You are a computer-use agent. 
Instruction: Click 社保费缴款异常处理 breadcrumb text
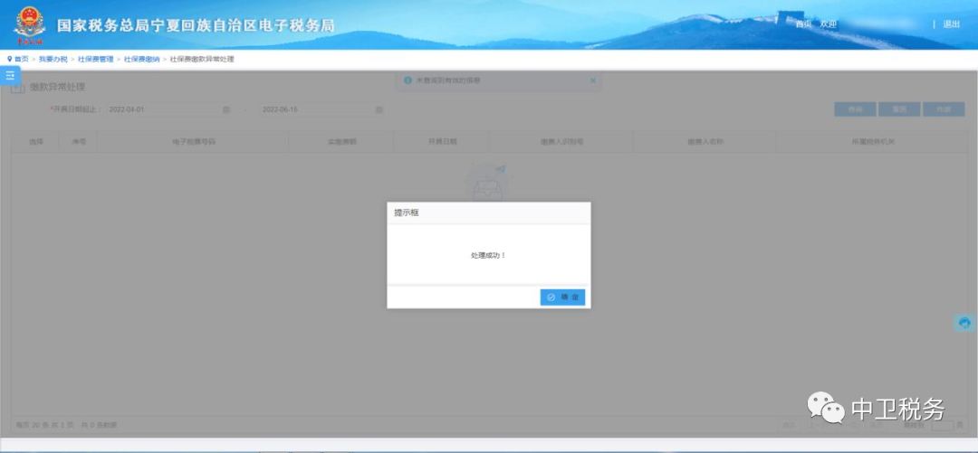click(201, 59)
